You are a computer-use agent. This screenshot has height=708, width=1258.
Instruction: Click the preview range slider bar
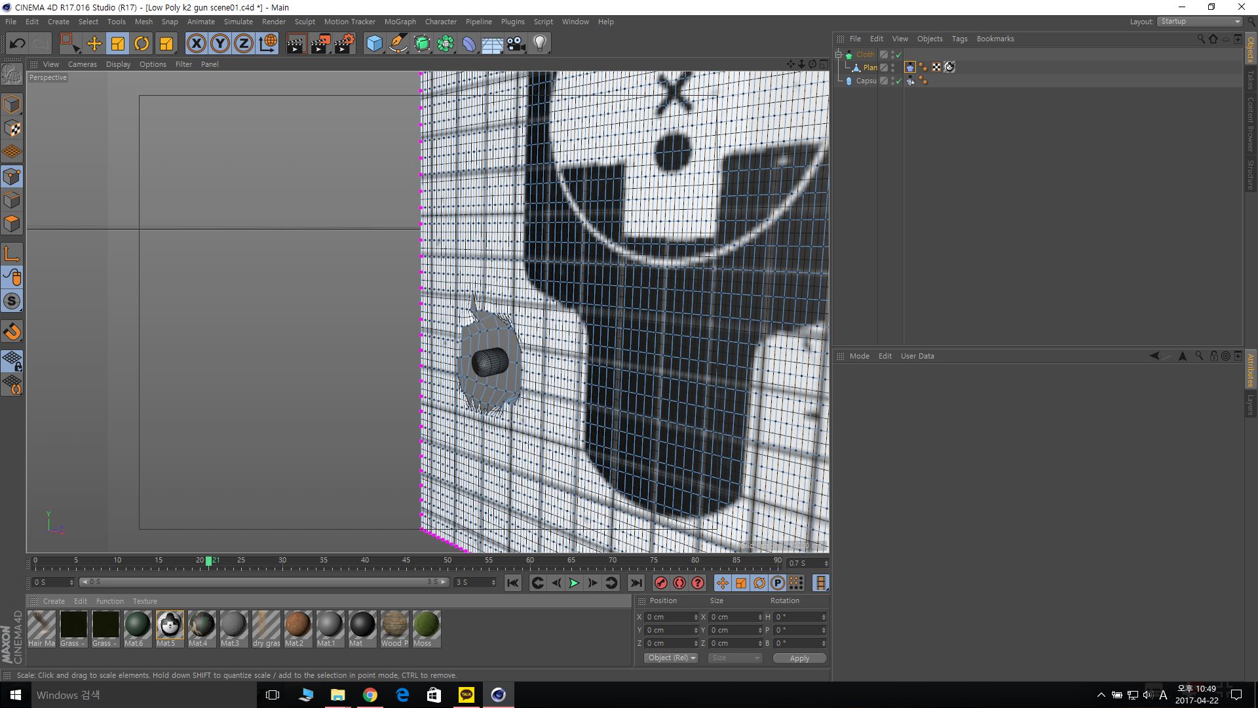[x=264, y=582]
